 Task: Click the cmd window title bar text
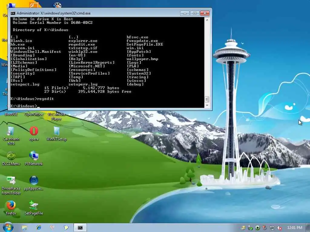pyautogui.click(x=54, y=13)
